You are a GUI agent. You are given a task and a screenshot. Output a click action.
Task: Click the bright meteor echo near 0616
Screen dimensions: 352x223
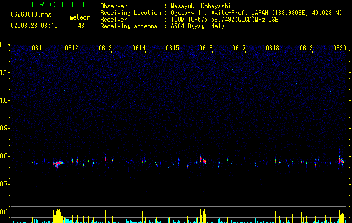click(x=203, y=161)
